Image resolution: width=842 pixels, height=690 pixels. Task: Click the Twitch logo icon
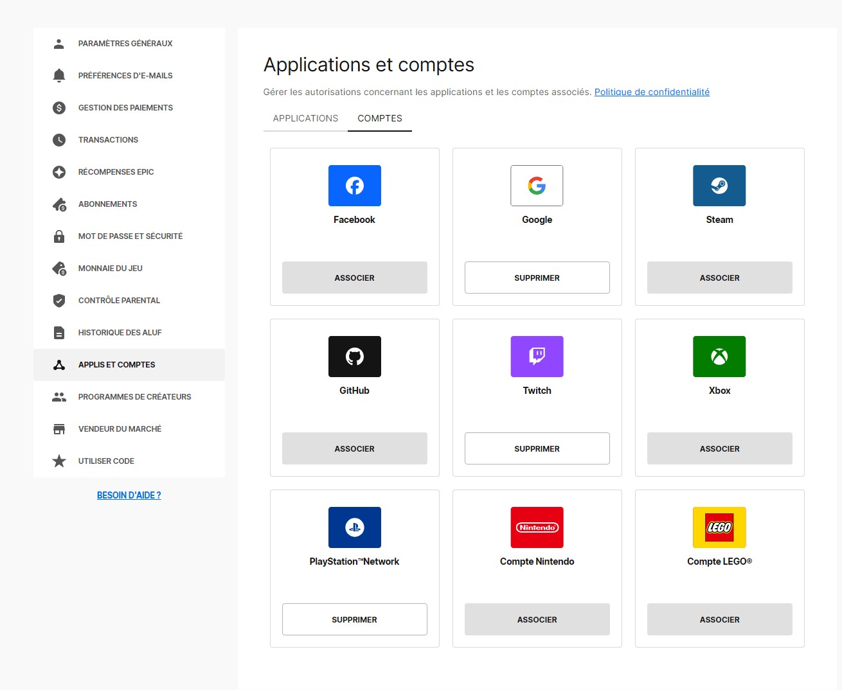pyautogui.click(x=537, y=357)
